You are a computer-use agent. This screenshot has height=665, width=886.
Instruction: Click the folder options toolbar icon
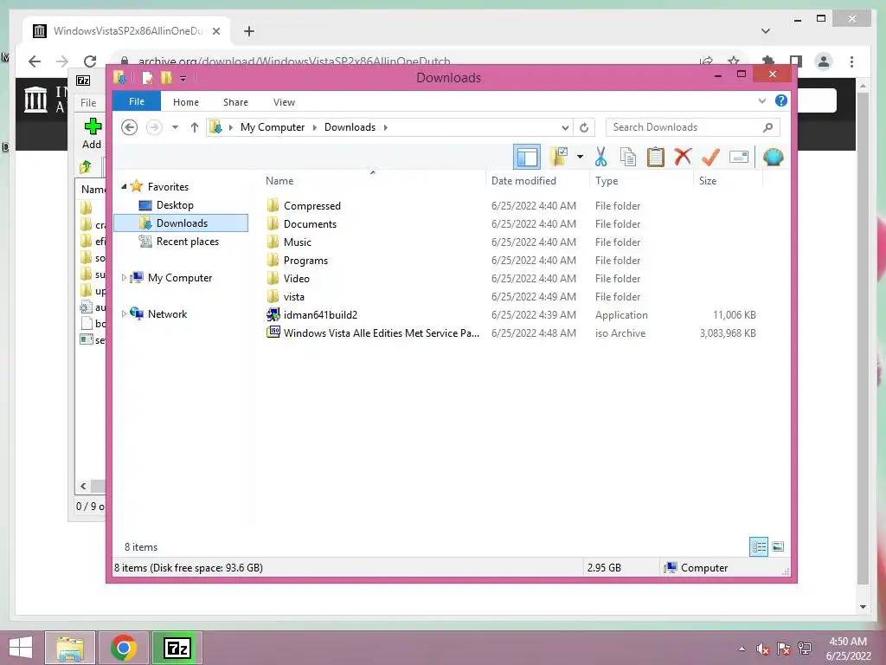click(x=559, y=157)
